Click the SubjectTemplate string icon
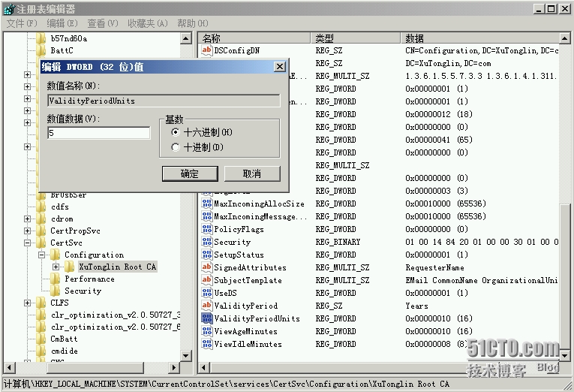This screenshot has width=574, height=392. click(207, 280)
